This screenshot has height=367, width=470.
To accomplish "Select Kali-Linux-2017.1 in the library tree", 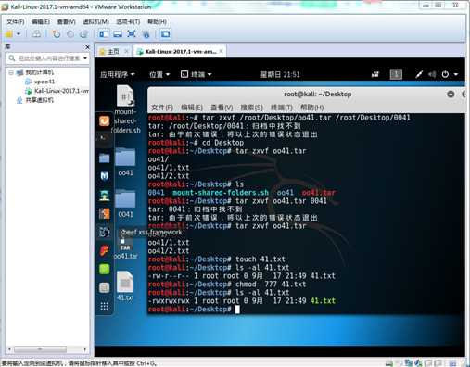I will pos(62,91).
